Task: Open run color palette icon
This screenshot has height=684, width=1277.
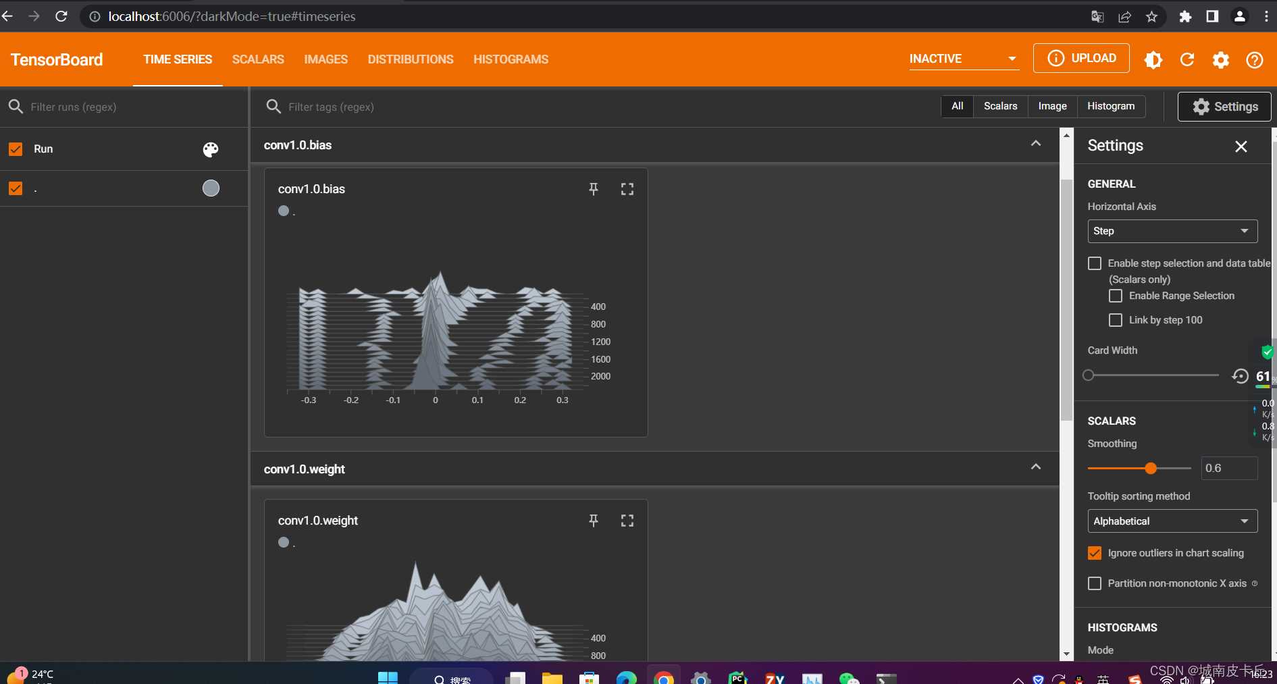Action: (x=211, y=149)
